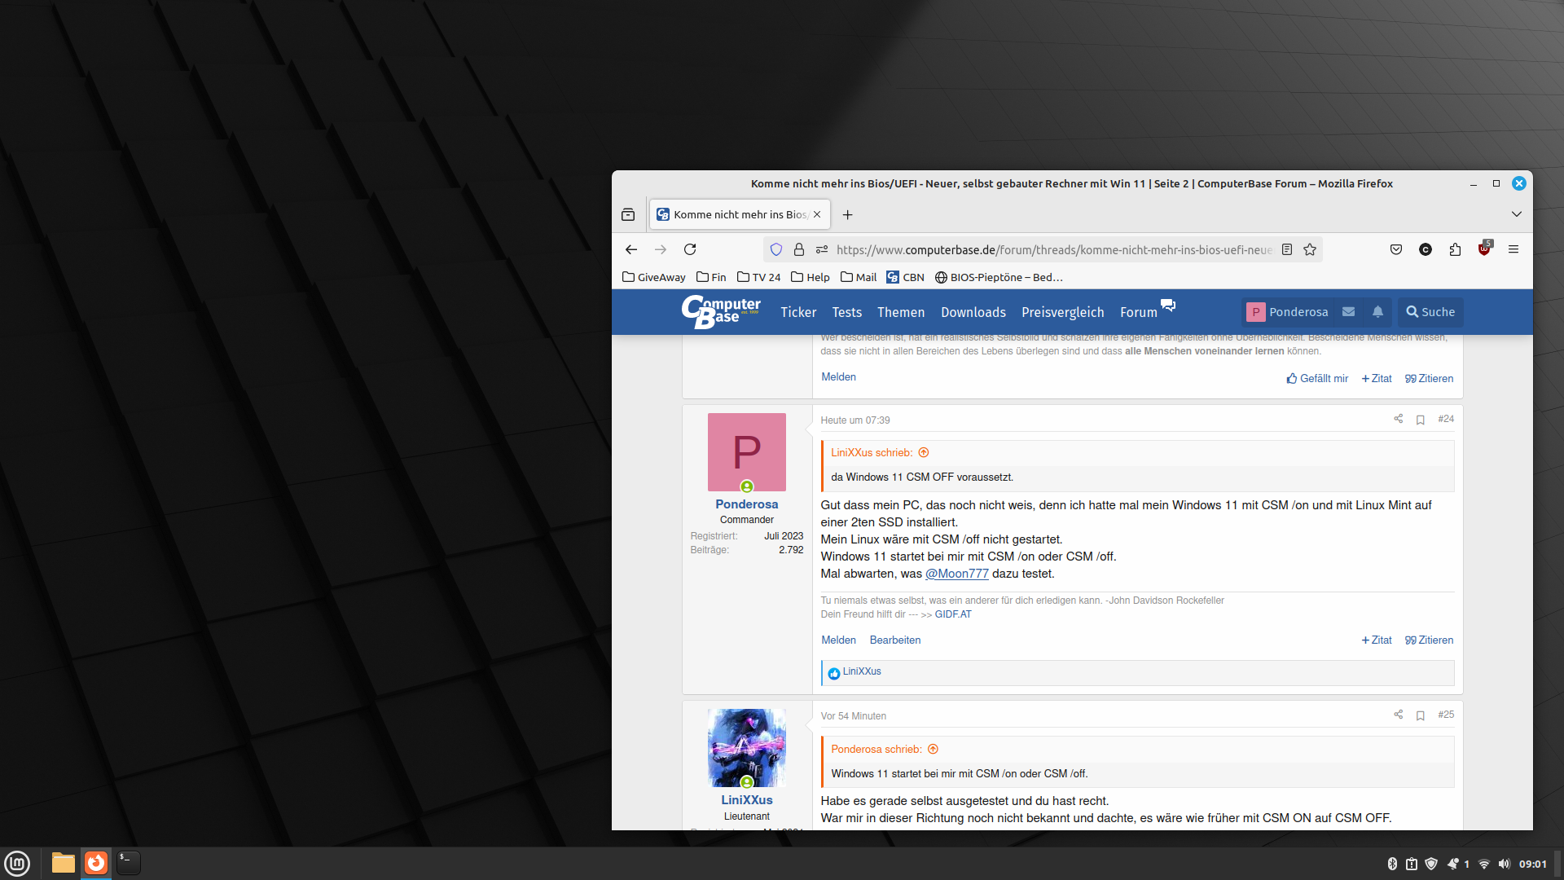Adjust the volume icon in the system tray

click(x=1504, y=864)
